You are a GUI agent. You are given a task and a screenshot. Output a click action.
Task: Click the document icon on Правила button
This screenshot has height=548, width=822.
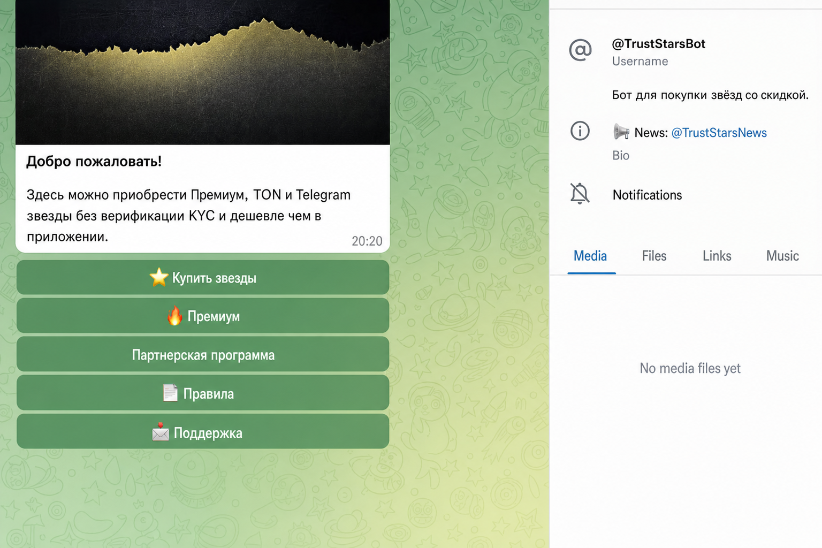[x=170, y=393]
